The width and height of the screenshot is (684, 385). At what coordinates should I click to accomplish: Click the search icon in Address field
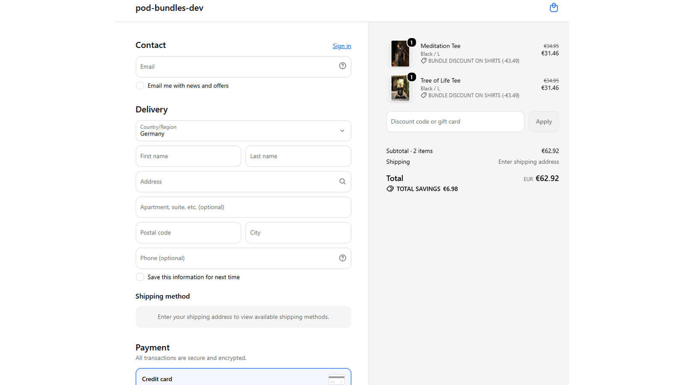[x=342, y=181]
